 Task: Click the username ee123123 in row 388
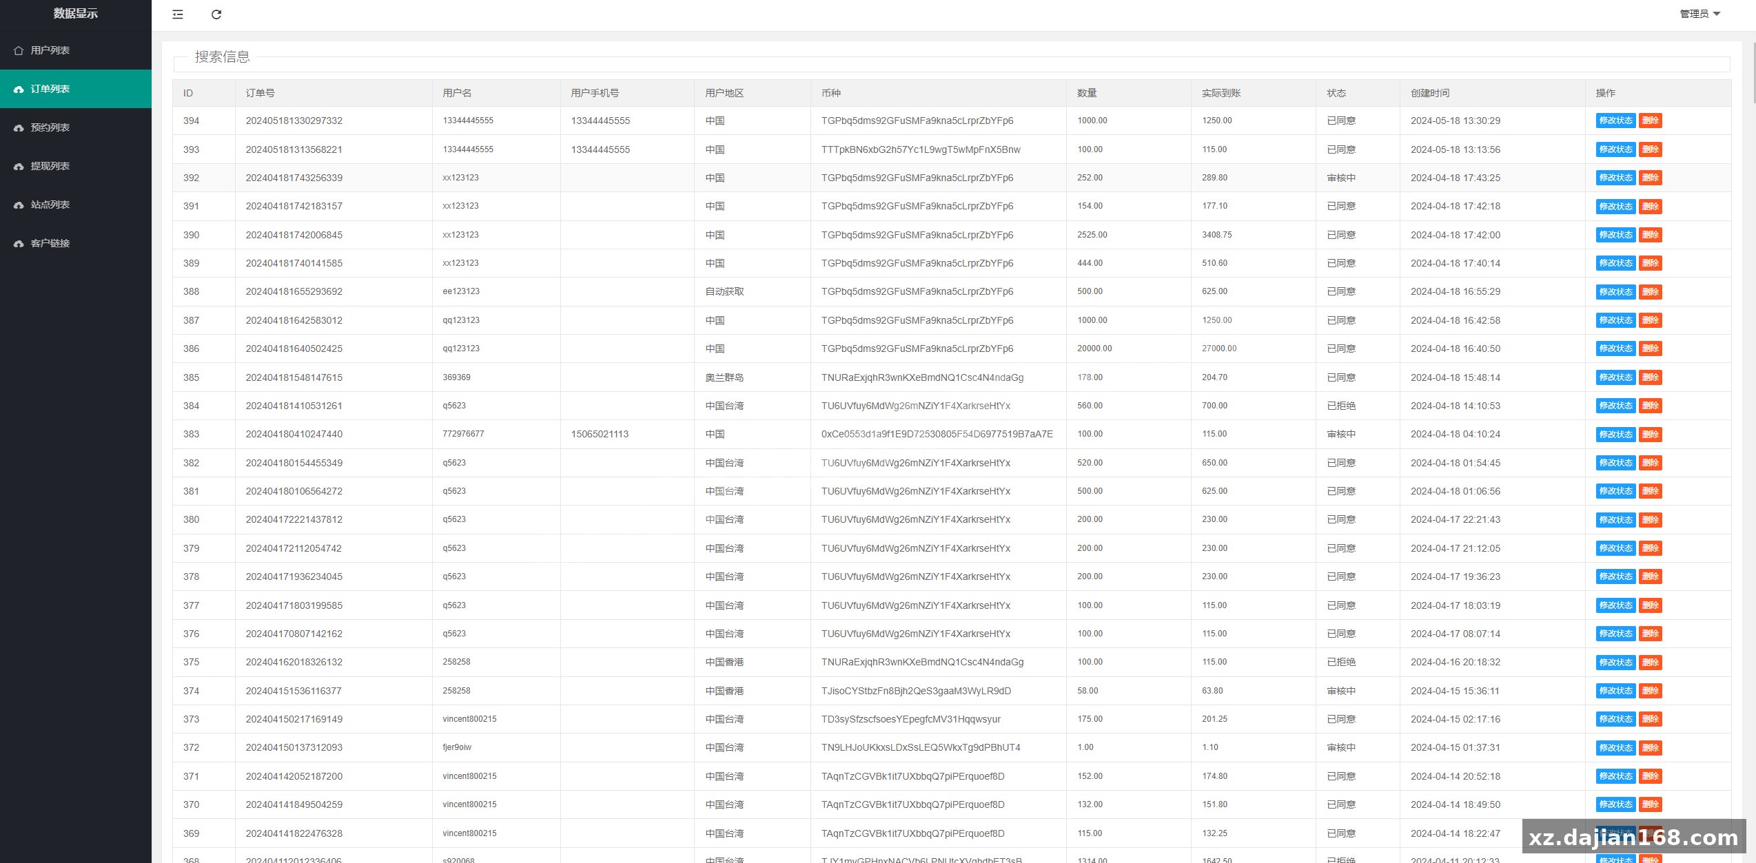(x=461, y=291)
